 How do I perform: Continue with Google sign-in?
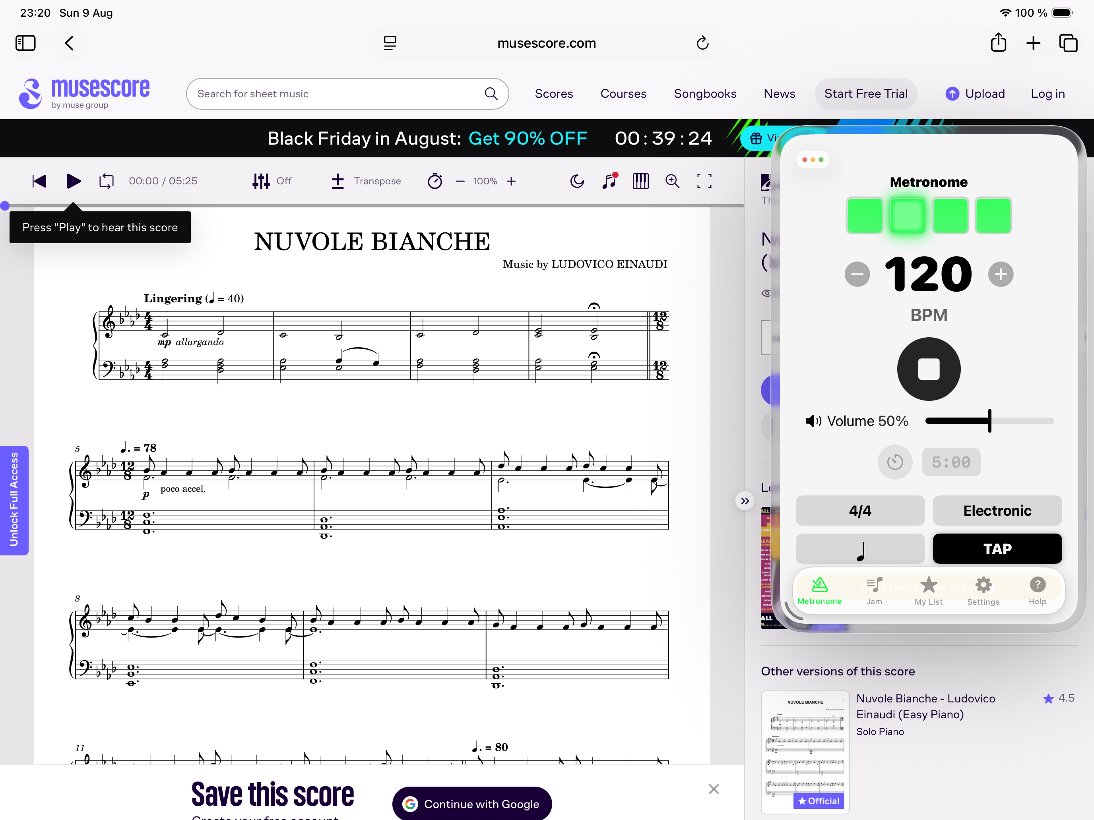(x=472, y=804)
